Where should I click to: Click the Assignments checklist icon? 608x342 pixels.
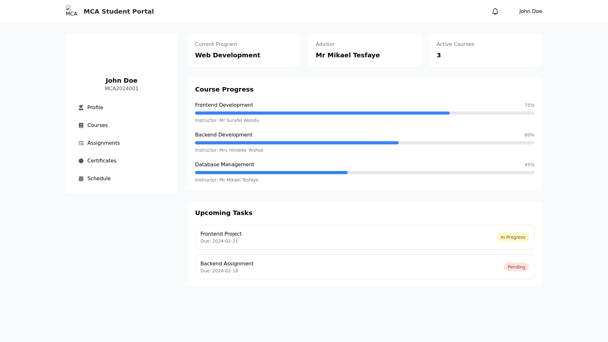[81, 143]
